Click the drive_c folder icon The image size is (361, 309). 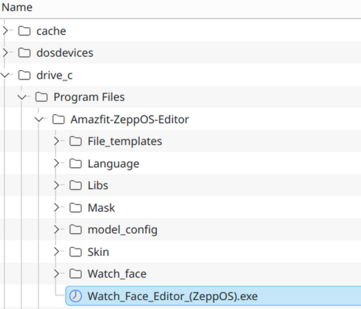25,75
